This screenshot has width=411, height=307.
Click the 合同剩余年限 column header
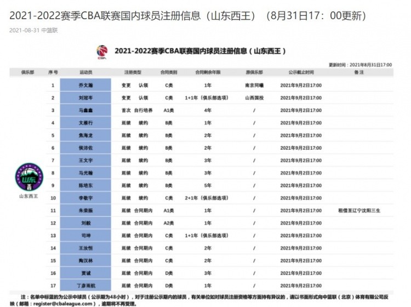pos(208,72)
